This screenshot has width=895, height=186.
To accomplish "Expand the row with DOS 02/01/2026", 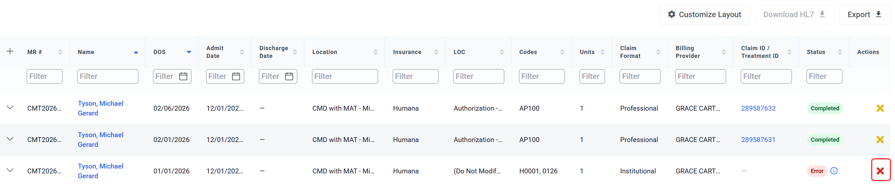I will tap(10, 139).
